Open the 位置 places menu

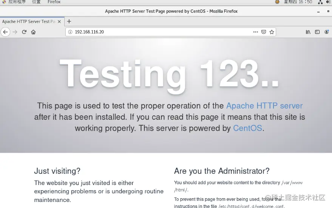point(36,2)
